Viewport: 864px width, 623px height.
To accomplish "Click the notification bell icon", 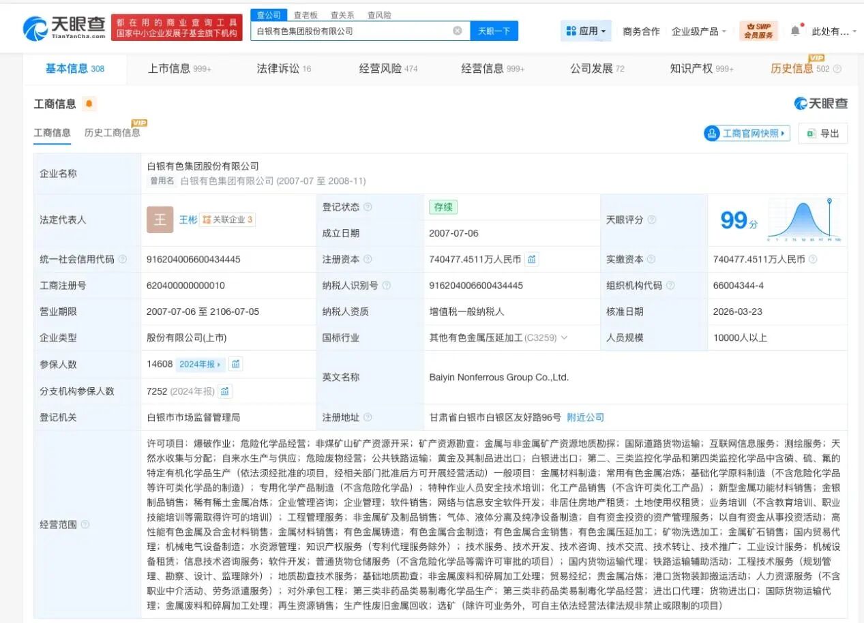I will pos(795,31).
